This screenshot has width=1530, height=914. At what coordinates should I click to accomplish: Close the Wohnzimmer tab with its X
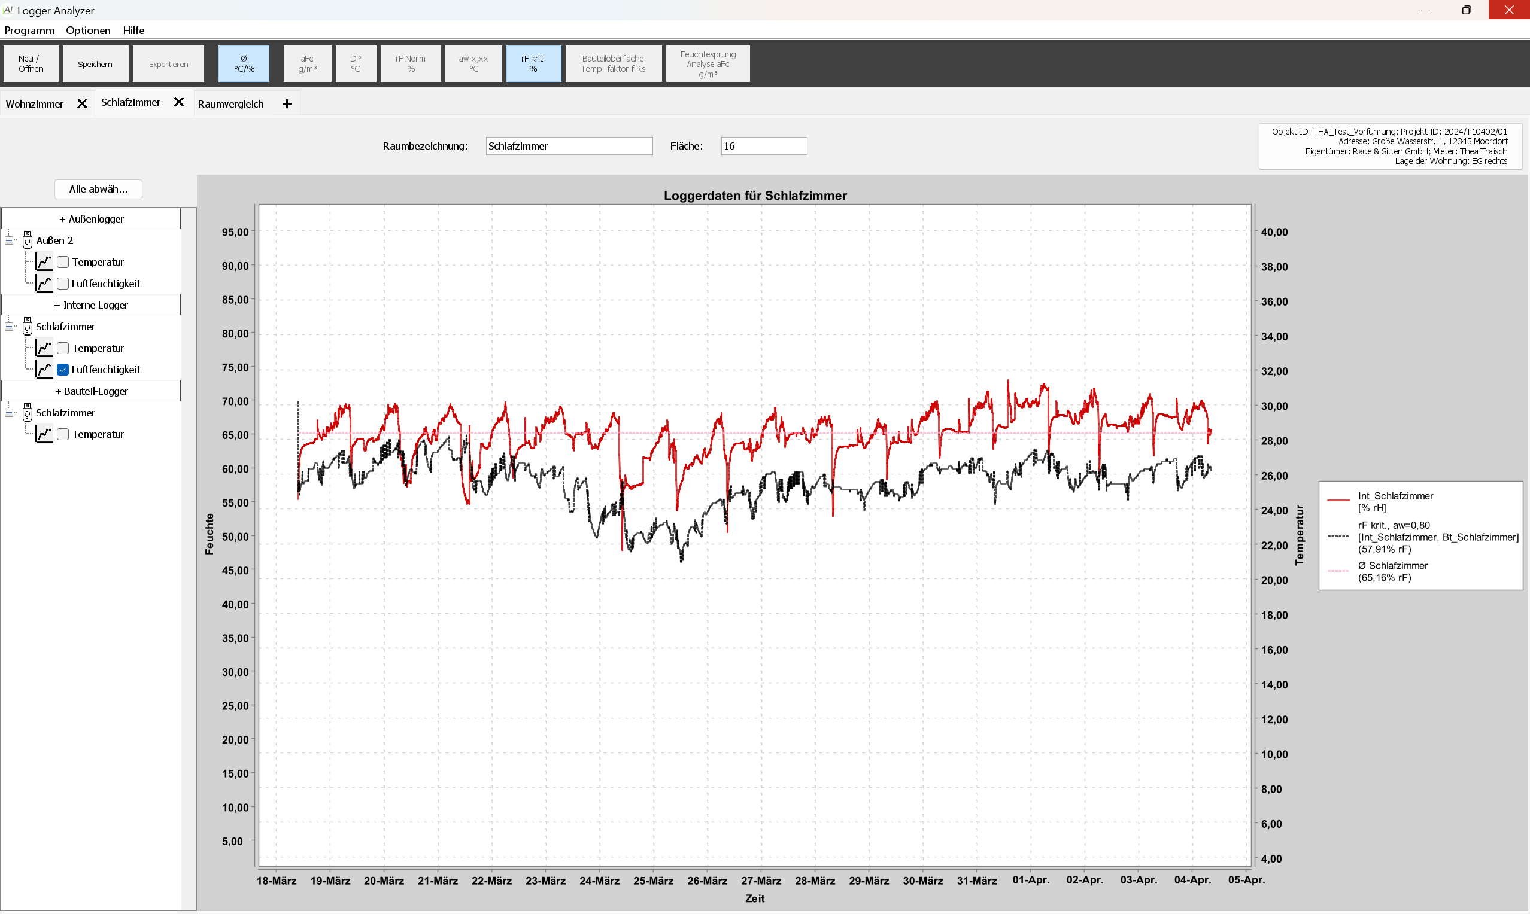pos(82,103)
